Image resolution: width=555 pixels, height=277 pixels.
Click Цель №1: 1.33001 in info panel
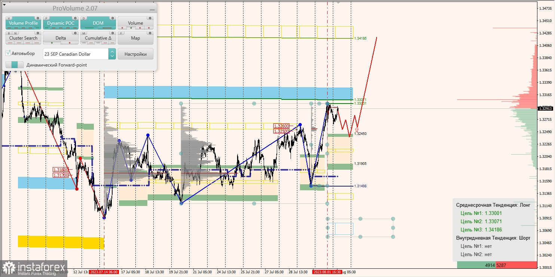tap(481, 213)
